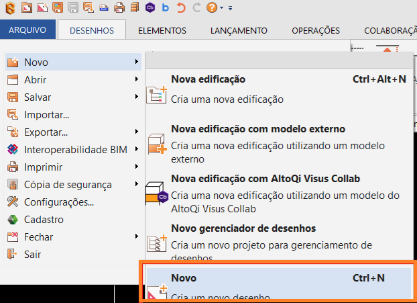
Task: Expand the Interoperabilidade BIM submenu arrow
Action: 136,150
